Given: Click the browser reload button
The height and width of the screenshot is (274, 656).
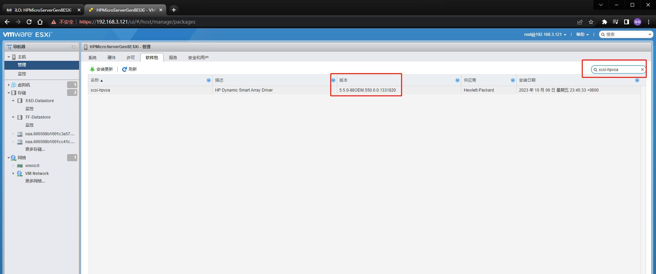Looking at the screenshot, I should (x=29, y=22).
